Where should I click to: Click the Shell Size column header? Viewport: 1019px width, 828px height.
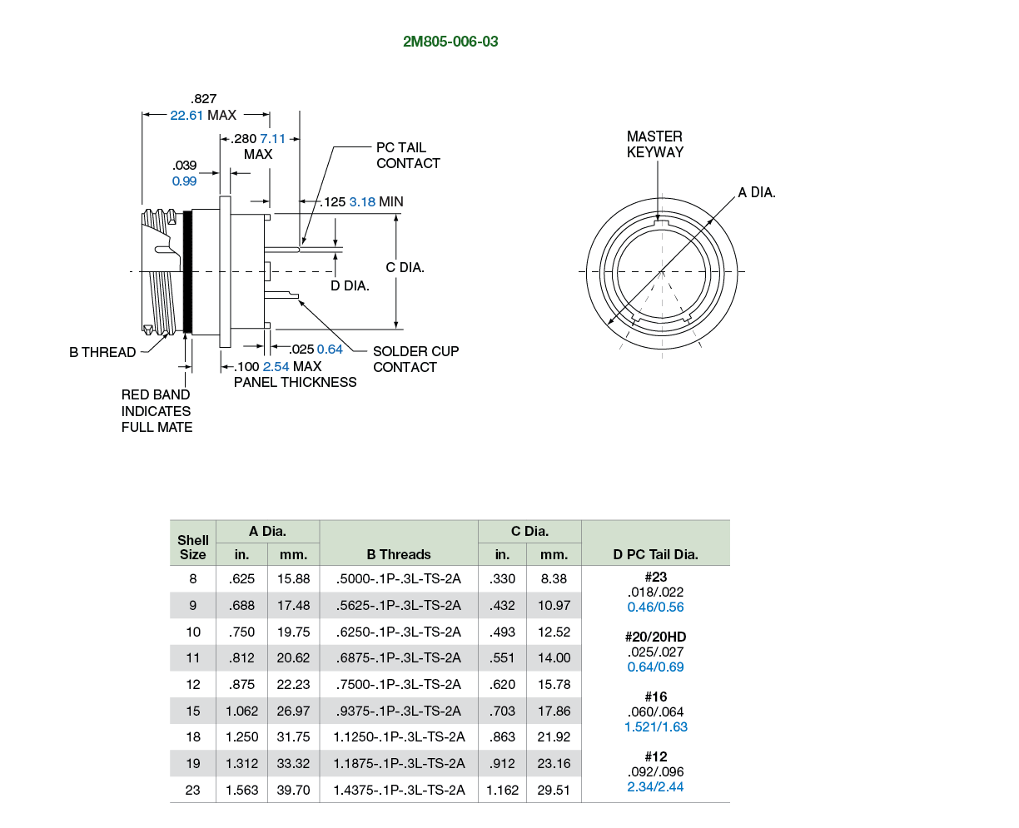pyautogui.click(x=193, y=547)
